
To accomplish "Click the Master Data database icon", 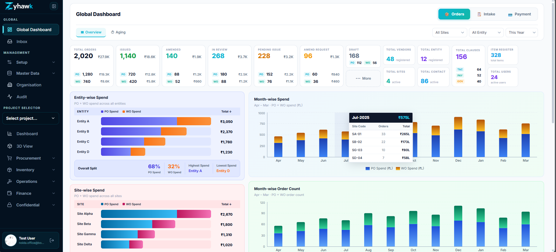I will [10, 73].
